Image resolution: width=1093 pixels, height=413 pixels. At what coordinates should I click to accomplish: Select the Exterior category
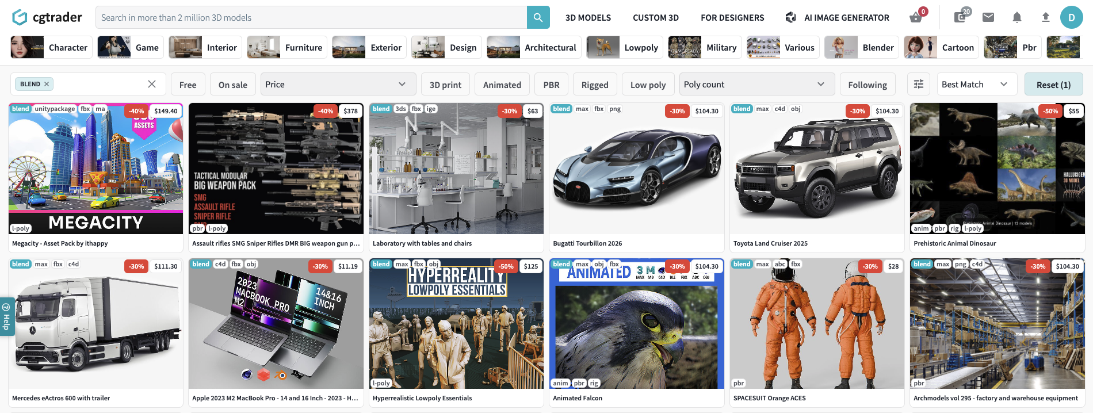pos(369,47)
